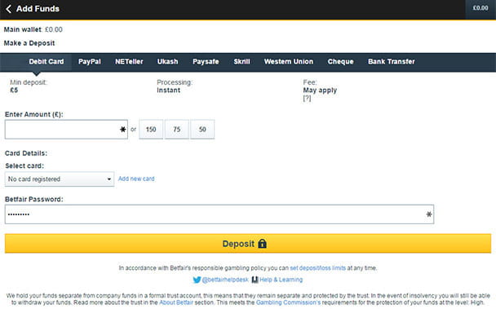Screen dimensions: 496x309
Task: Open the Gambling Commission's link
Action: coord(288,302)
